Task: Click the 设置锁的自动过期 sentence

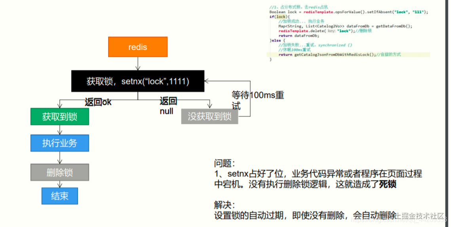Action: coord(305,215)
